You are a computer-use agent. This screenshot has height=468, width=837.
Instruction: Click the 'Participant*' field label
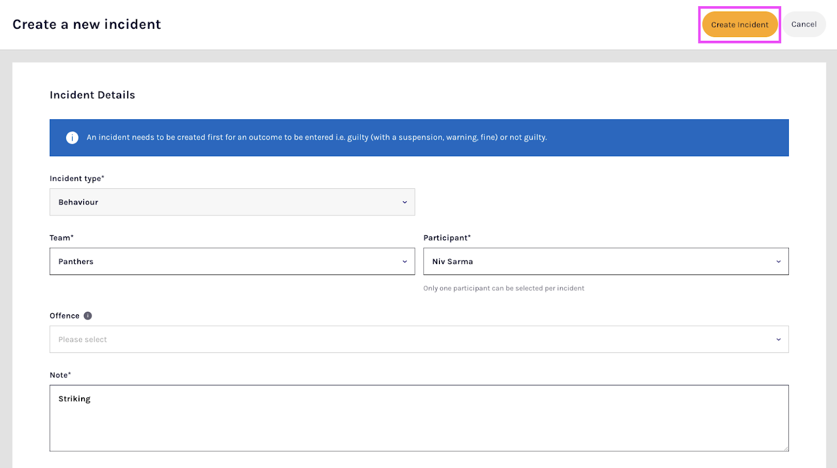(x=447, y=238)
